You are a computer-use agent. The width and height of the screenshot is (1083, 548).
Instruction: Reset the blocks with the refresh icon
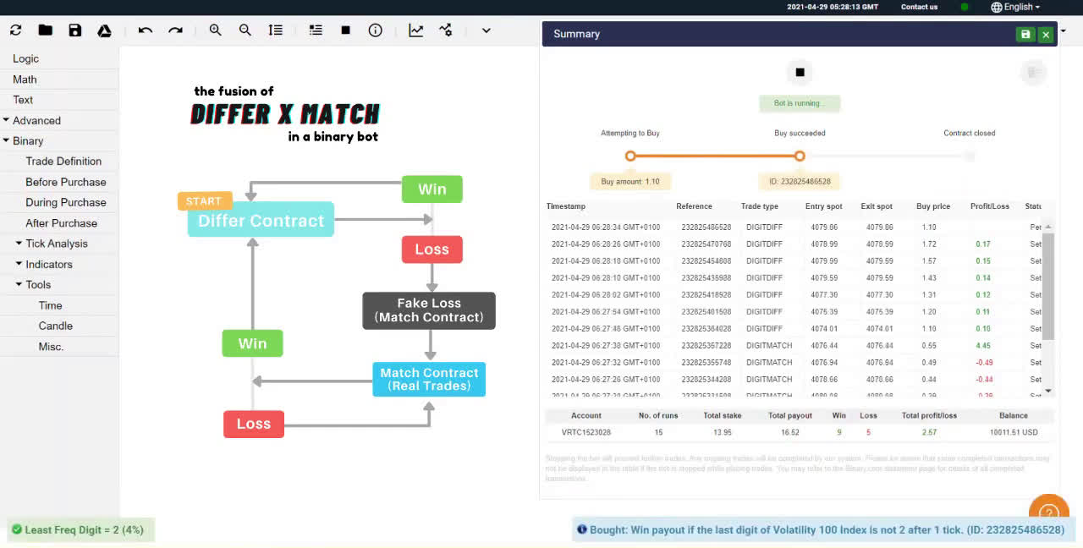coord(15,30)
